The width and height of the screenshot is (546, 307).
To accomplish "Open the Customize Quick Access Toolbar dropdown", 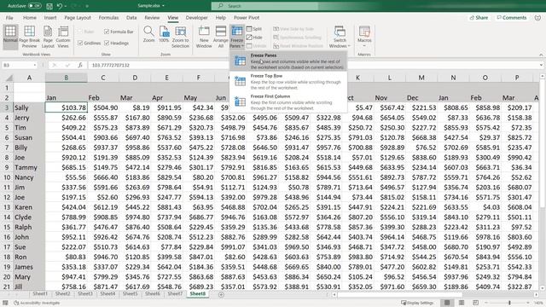I will [x=87, y=6].
